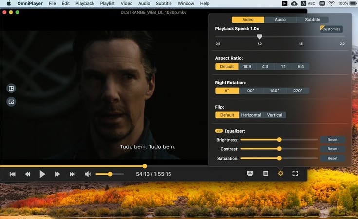Viewport: 358px width, 219px height.
Task: Rotate the video 90° right
Action: [251, 91]
